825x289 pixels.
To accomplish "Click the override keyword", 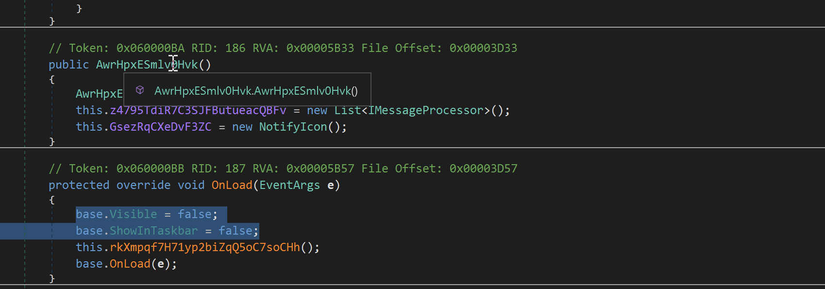I will coord(143,185).
